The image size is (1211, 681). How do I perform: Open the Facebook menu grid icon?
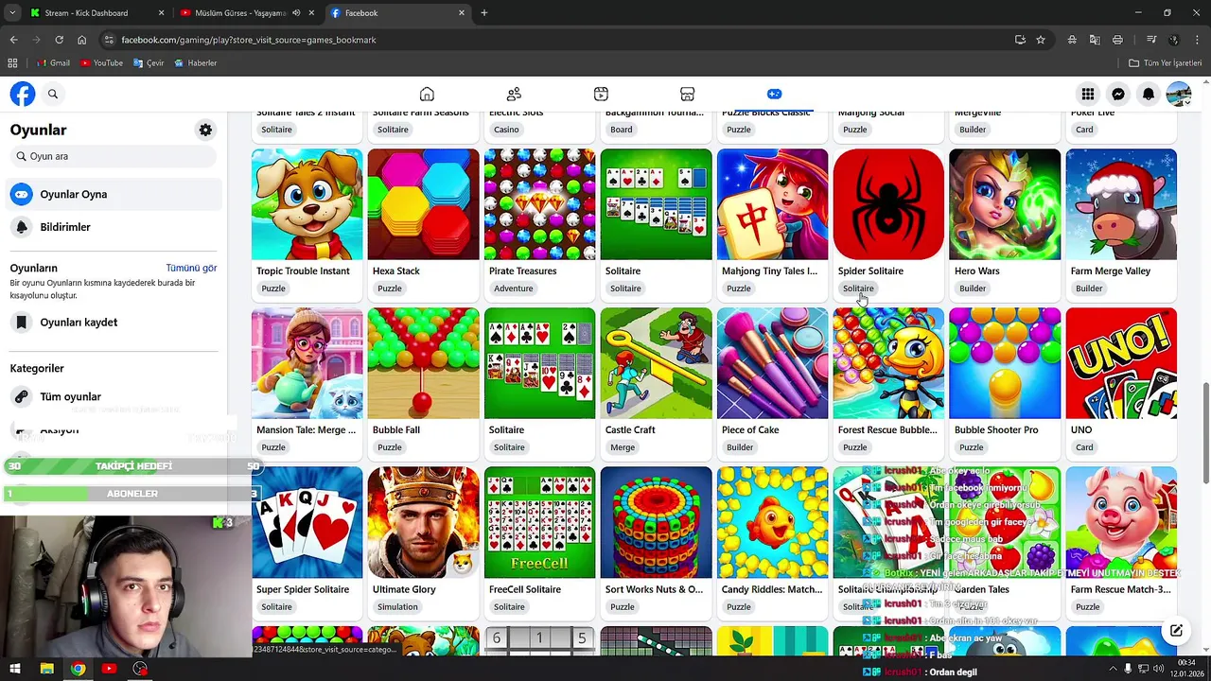click(x=1088, y=94)
